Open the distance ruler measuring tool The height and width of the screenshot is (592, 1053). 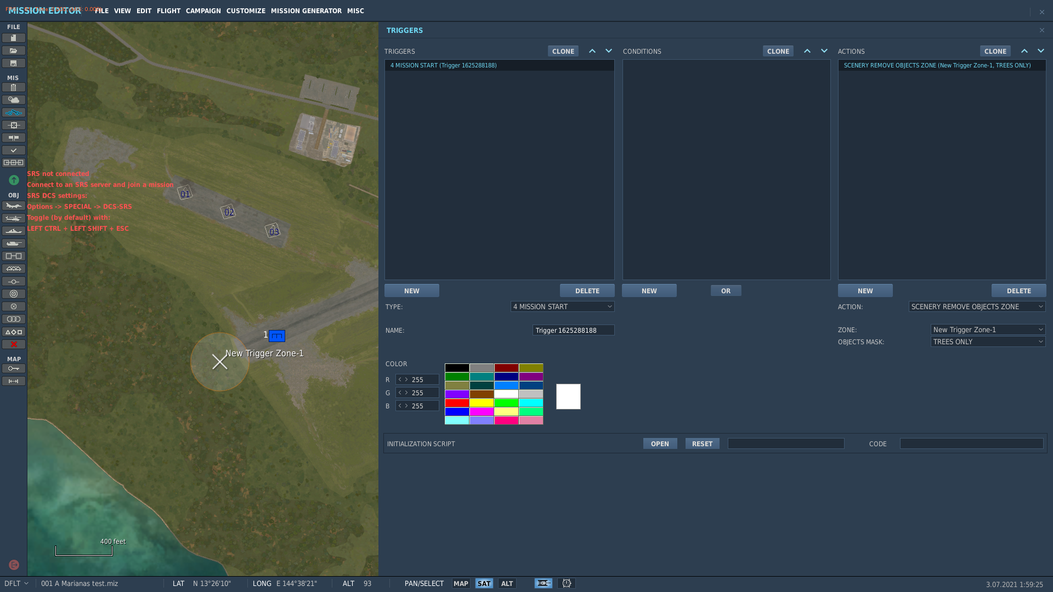coord(14,381)
